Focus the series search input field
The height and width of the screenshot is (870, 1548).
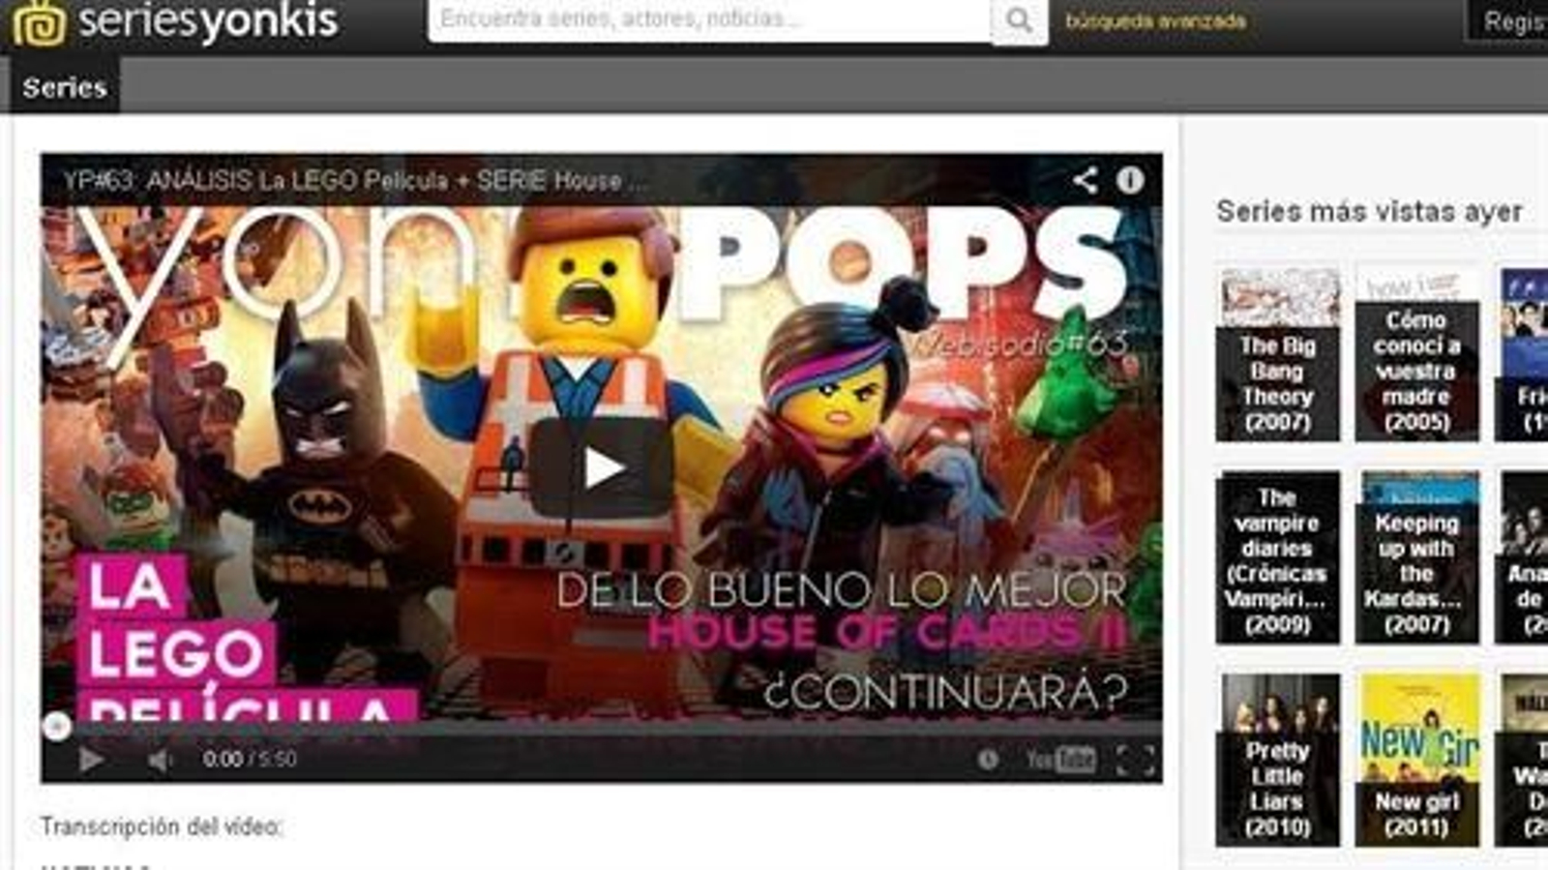pyautogui.click(x=710, y=19)
